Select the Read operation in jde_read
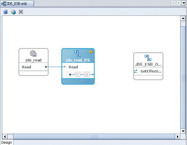The width and height of the screenshot is (187, 145). point(26,67)
